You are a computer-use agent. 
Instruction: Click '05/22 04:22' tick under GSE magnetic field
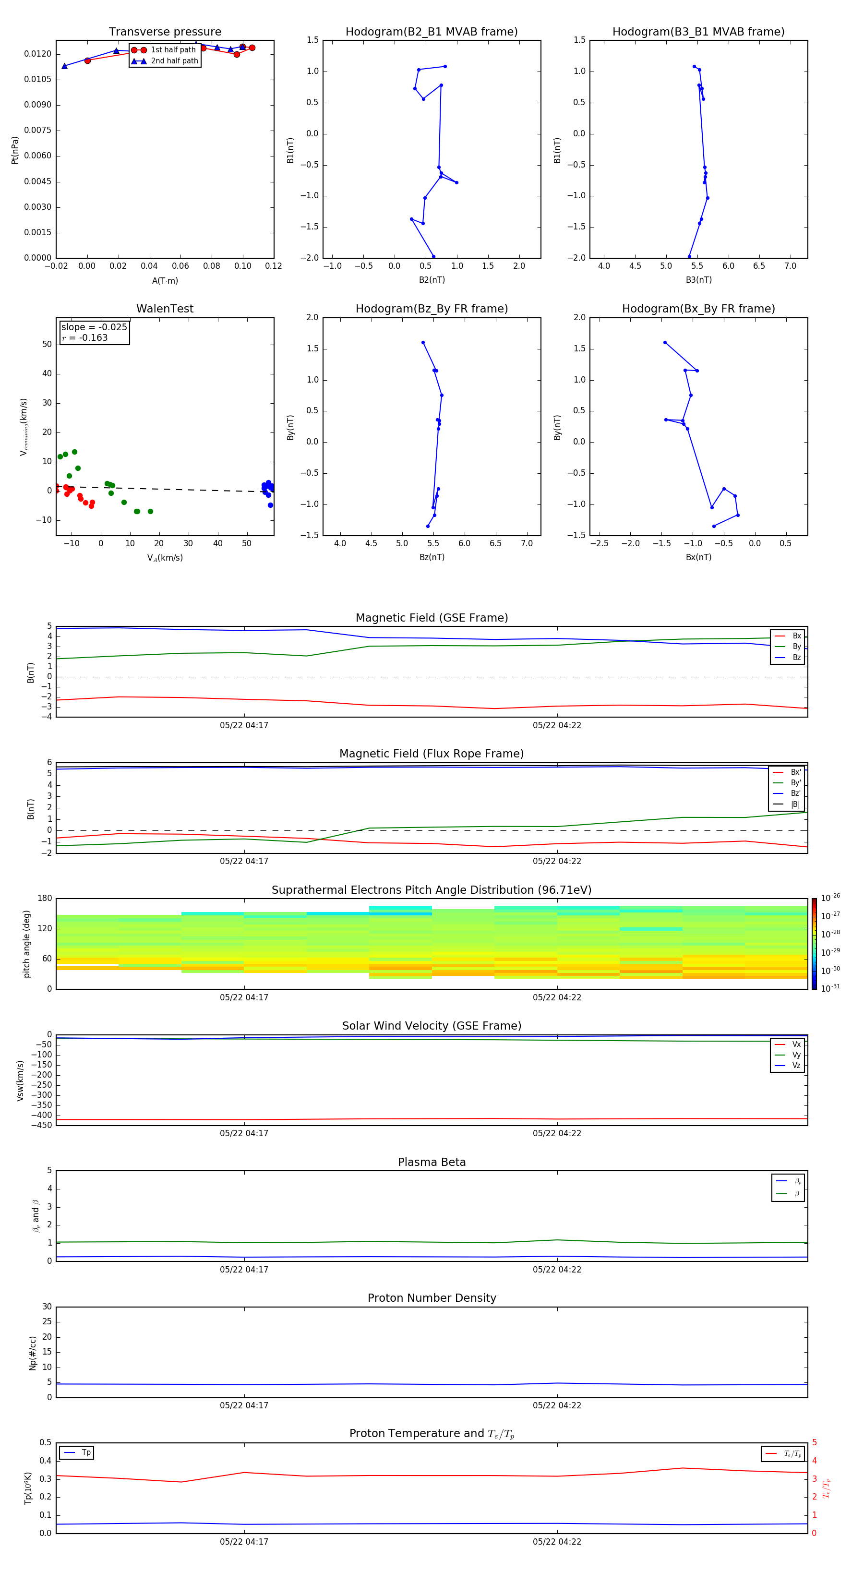pyautogui.click(x=557, y=726)
